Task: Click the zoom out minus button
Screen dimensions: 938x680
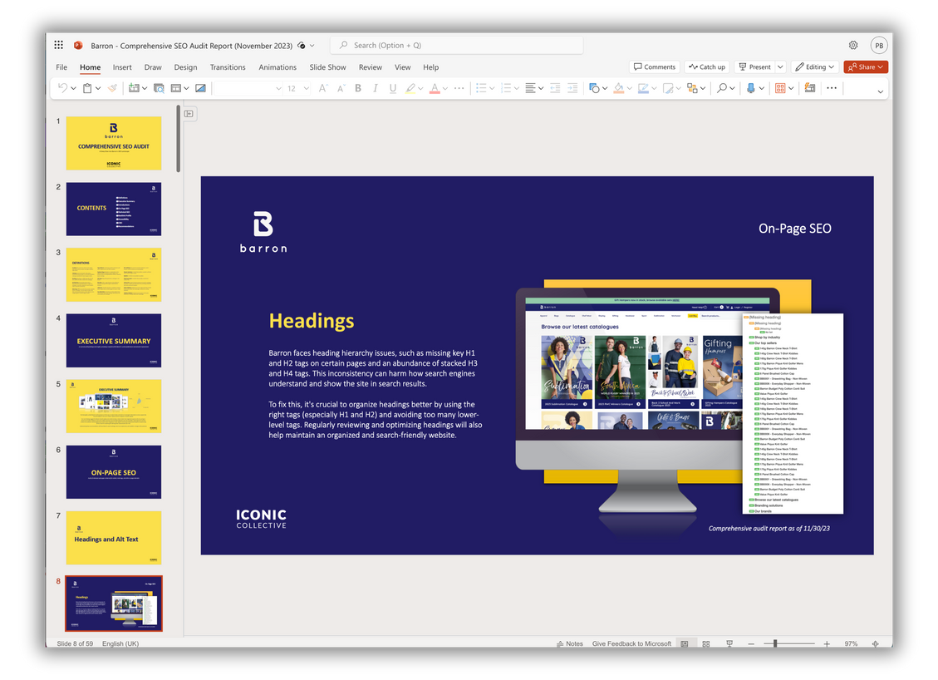Action: click(x=751, y=643)
